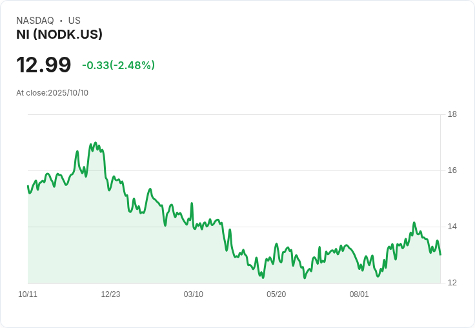Click the chart's highest peak near 17

(x=96, y=143)
